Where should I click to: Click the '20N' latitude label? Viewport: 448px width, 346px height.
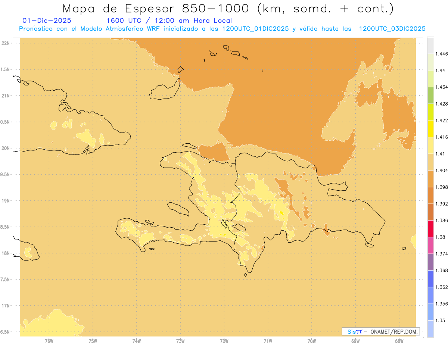(x=5, y=148)
